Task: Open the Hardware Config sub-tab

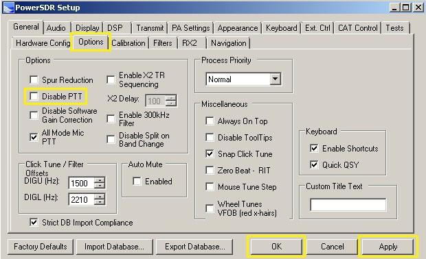Action: [43, 42]
